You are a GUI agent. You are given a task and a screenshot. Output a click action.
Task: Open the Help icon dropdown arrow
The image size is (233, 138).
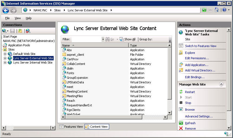[229, 10]
